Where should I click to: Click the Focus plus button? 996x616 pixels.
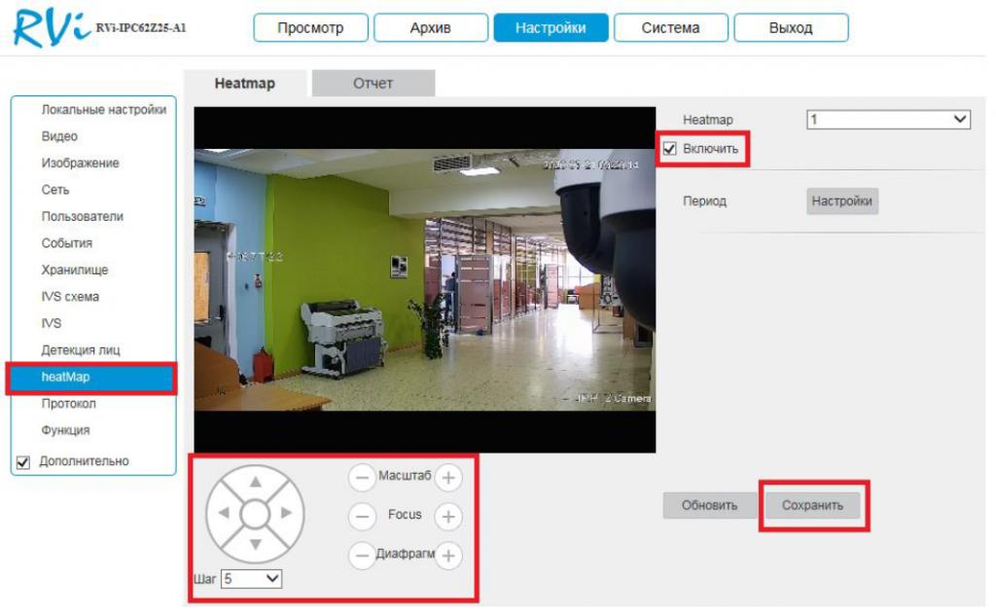447,517
